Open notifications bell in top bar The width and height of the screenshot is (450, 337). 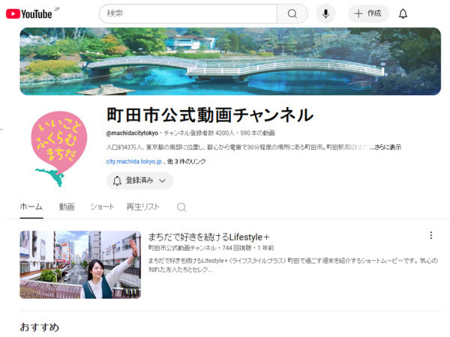click(x=403, y=13)
